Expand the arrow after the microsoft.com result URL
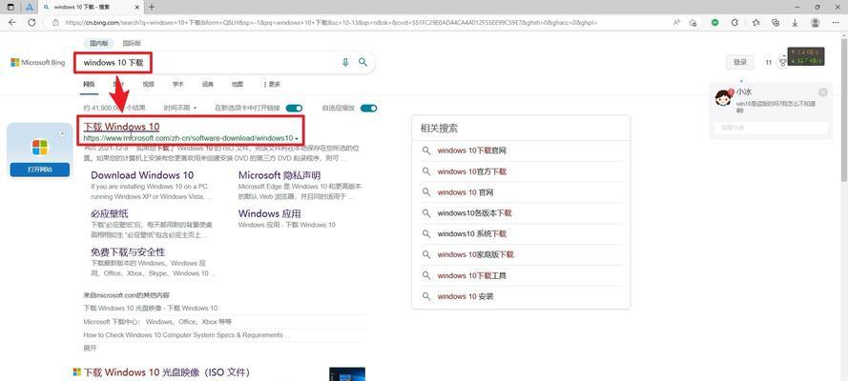848x381 pixels. [297, 139]
